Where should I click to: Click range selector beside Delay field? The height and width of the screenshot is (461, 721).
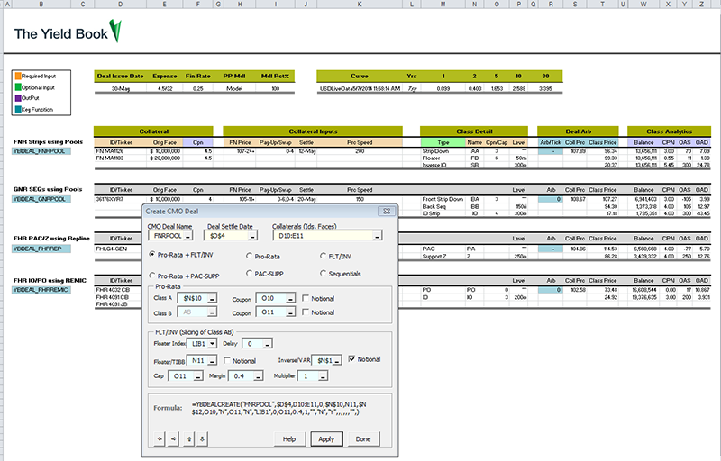pyautogui.click(x=267, y=343)
